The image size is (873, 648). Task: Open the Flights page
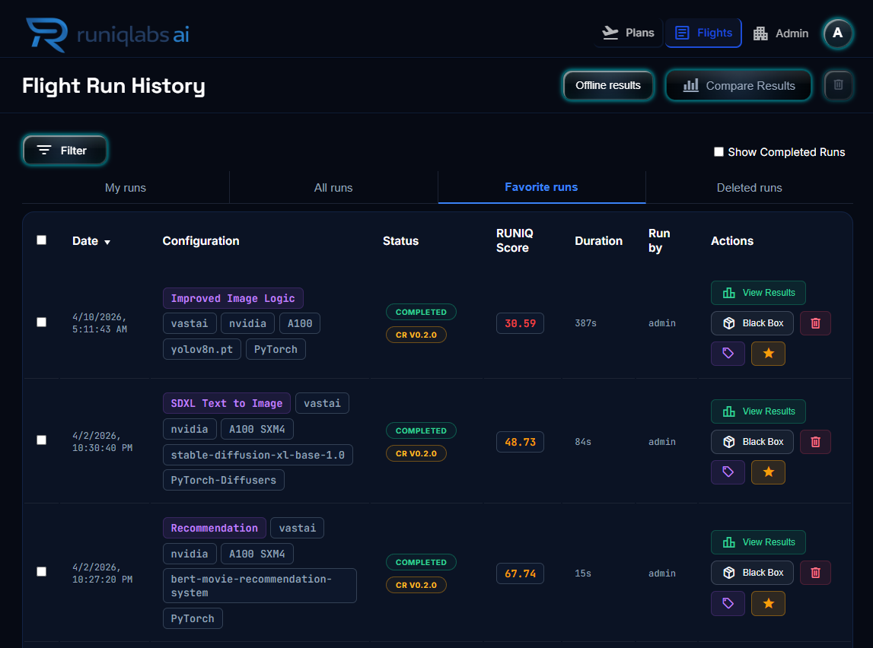pyautogui.click(x=703, y=33)
